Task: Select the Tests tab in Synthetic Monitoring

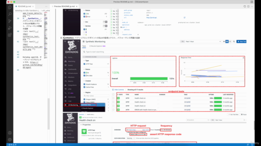Action: (x=84, y=46)
